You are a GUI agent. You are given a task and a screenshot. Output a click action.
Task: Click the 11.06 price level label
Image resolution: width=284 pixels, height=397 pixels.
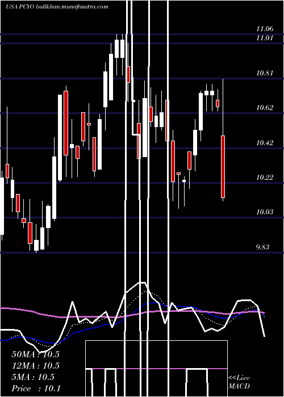click(x=265, y=29)
